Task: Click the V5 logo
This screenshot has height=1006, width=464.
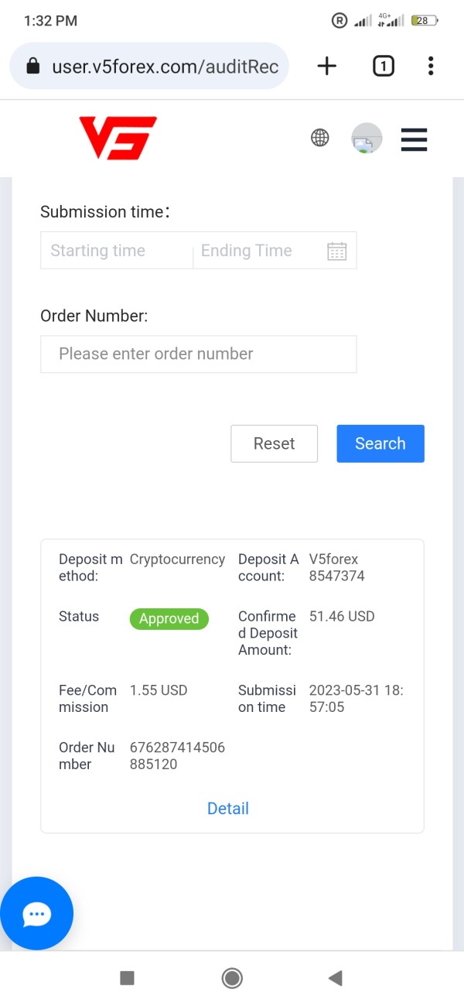Action: coord(118,139)
